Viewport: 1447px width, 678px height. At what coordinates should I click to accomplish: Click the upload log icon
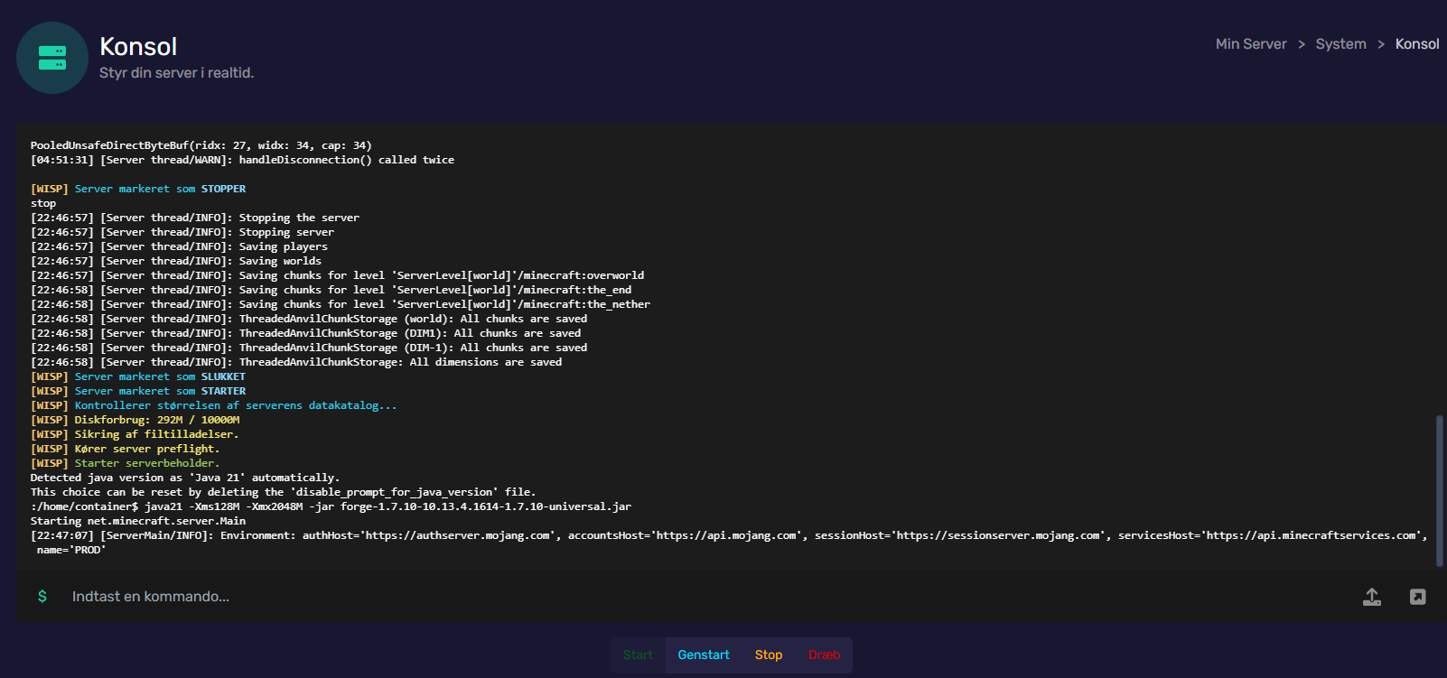(x=1371, y=597)
